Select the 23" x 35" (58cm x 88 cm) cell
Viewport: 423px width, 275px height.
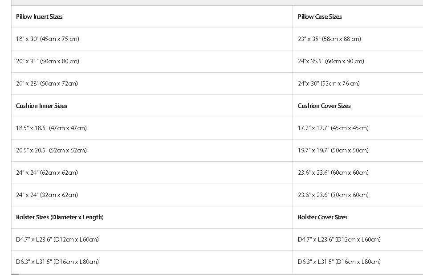point(329,39)
